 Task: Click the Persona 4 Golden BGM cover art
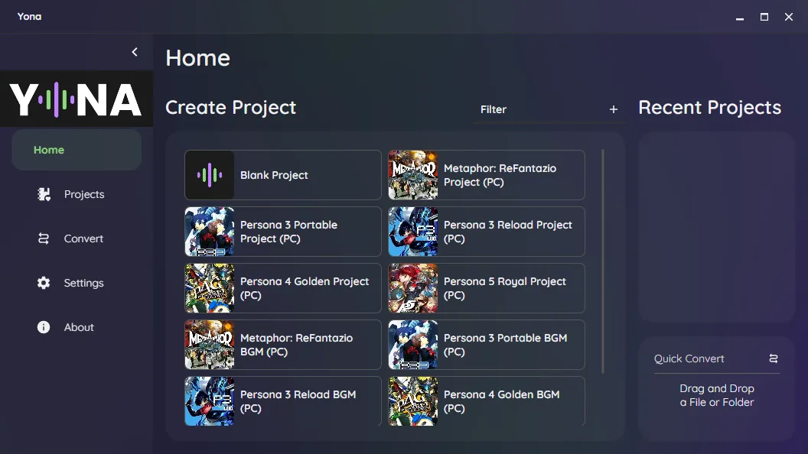(412, 401)
